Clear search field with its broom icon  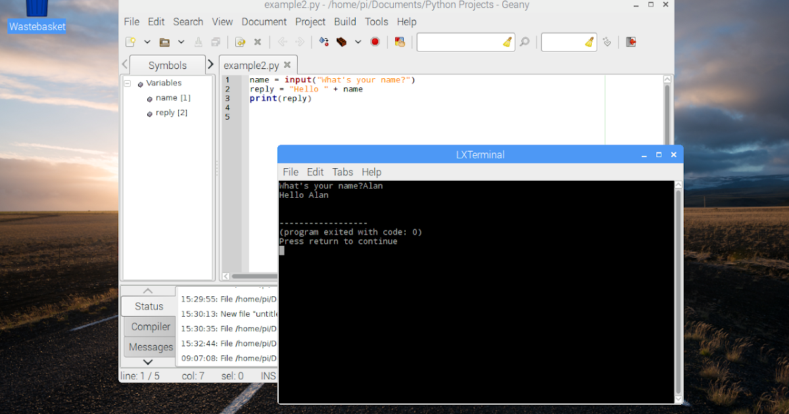tap(507, 42)
